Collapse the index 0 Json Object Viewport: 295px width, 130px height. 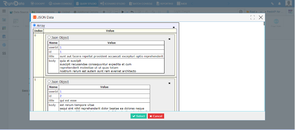[169, 39]
